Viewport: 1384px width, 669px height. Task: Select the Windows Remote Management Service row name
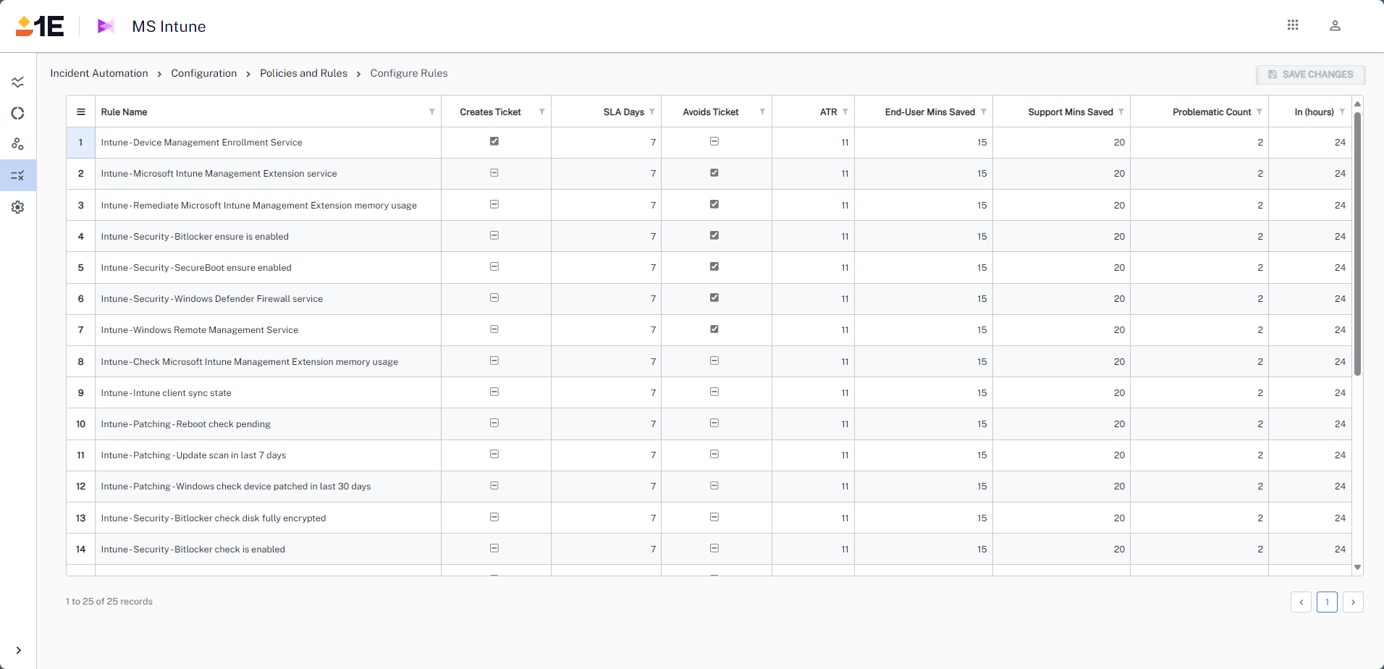click(x=200, y=330)
